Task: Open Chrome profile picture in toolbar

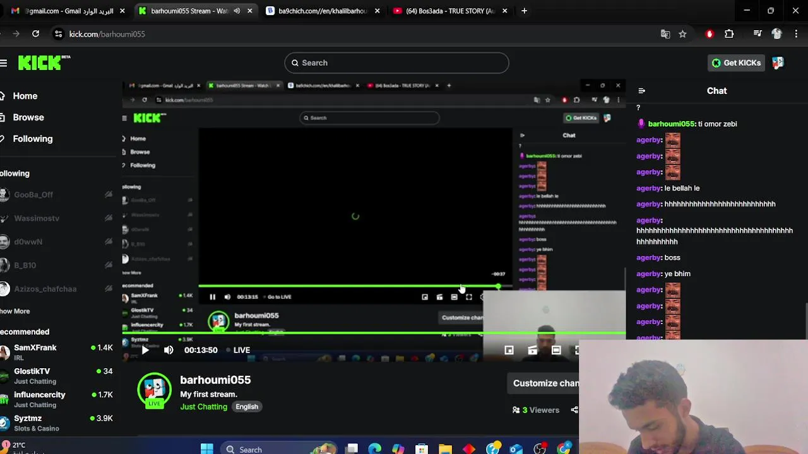Action: (x=777, y=34)
